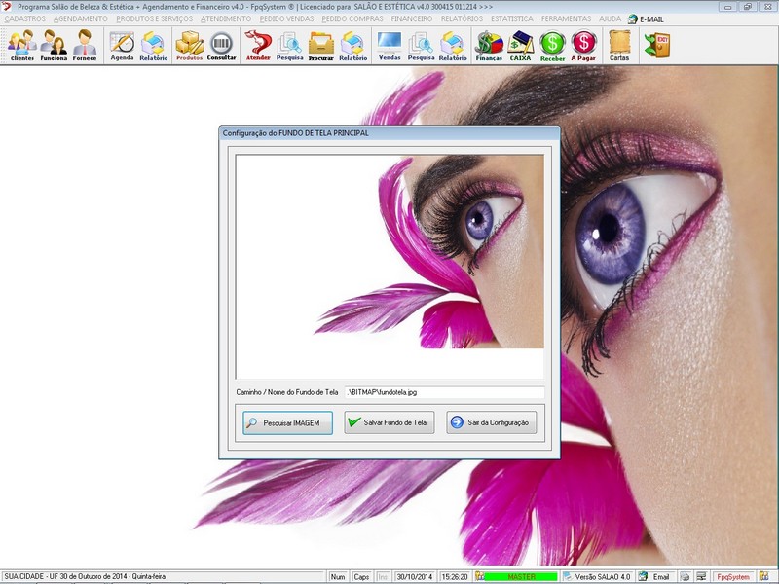Image resolution: width=779 pixels, height=584 pixels.
Task: Open the Vendas monitor icon
Action: (x=389, y=45)
